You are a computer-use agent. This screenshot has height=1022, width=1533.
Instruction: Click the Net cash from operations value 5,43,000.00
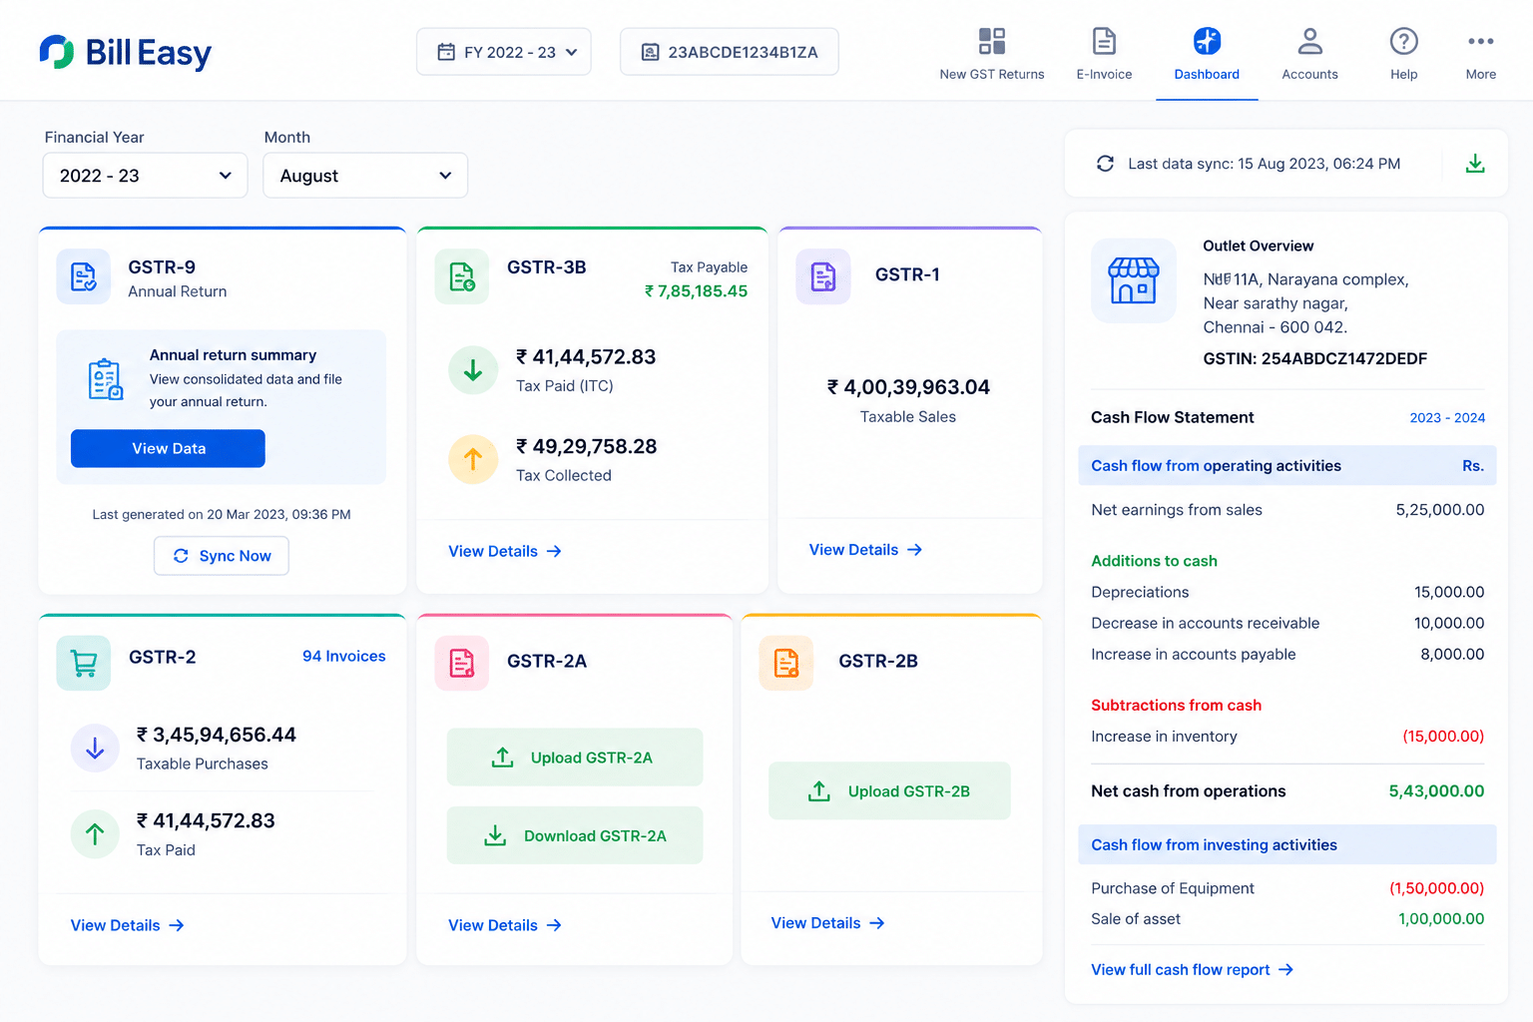[x=1436, y=791]
